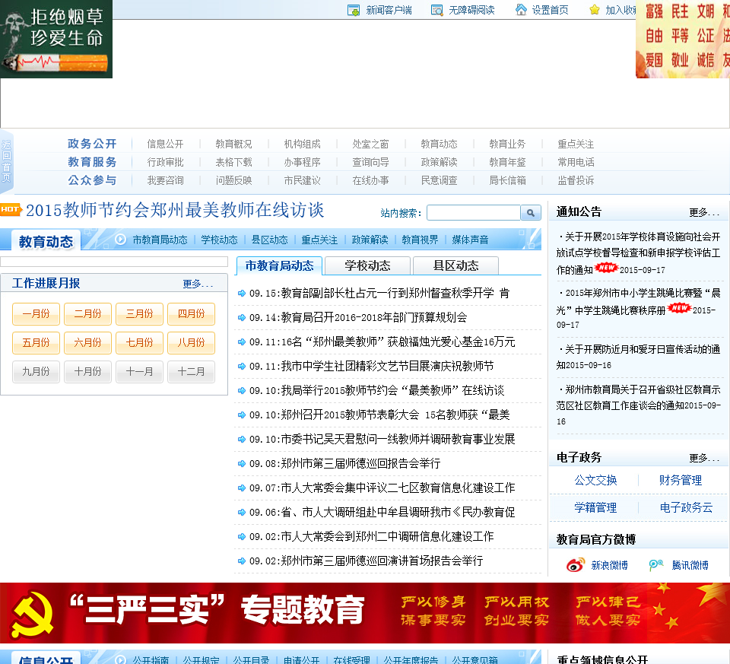This screenshot has height=664, width=730.
Task: Click the arrow bullet beside 09.15 news item
Action: [242, 294]
